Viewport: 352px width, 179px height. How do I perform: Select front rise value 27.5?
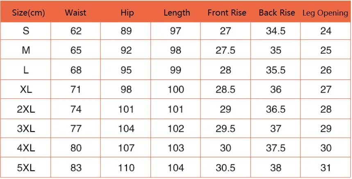coord(225,50)
